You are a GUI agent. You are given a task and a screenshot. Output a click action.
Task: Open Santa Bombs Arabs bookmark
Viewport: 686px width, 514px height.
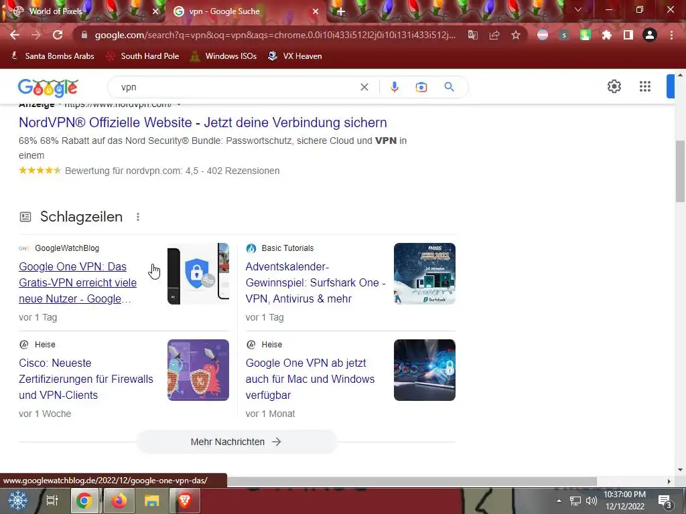pyautogui.click(x=52, y=56)
